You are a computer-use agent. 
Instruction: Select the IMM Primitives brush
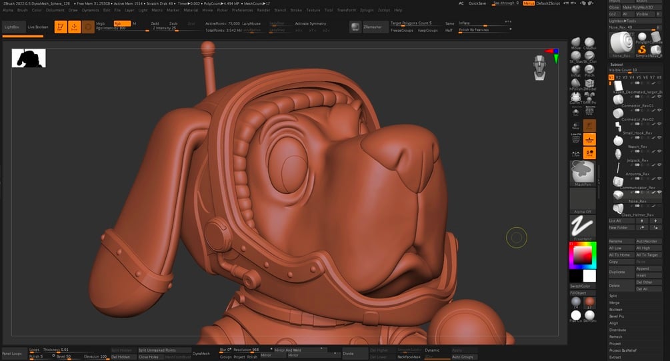click(x=590, y=98)
